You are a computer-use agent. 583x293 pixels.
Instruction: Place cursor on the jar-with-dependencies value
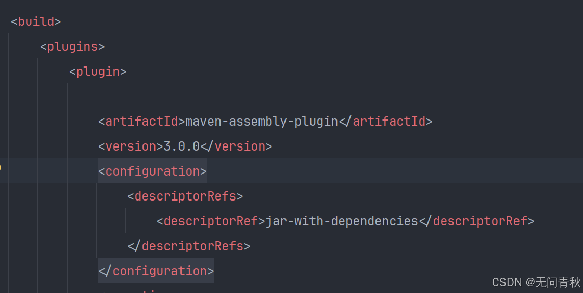click(x=342, y=221)
